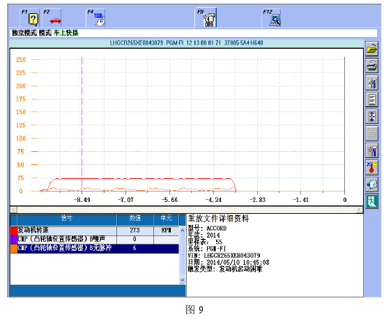This screenshot has height=319, width=384.
Task: Click the signal list scroll up arrow
Action: click(x=182, y=231)
